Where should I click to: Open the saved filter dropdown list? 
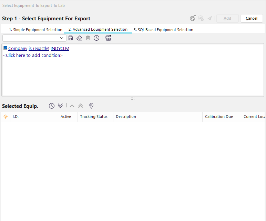click(62, 38)
